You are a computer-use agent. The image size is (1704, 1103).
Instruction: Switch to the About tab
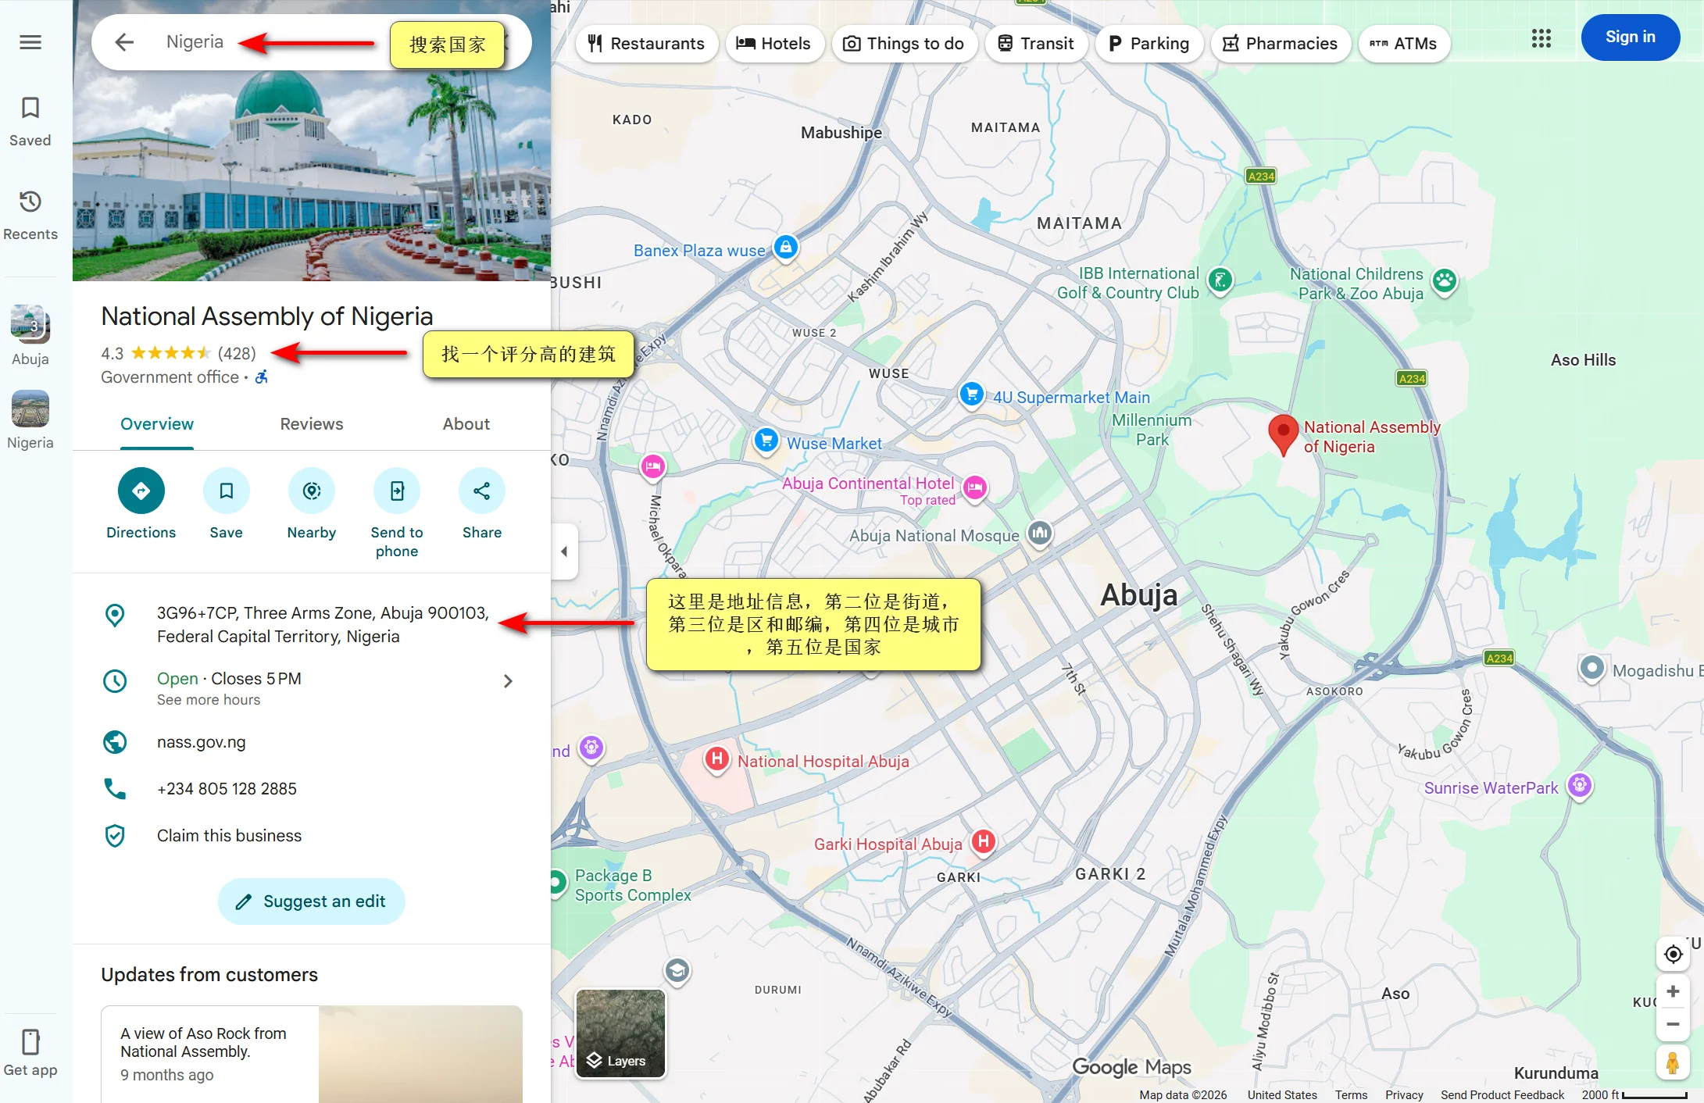click(466, 424)
